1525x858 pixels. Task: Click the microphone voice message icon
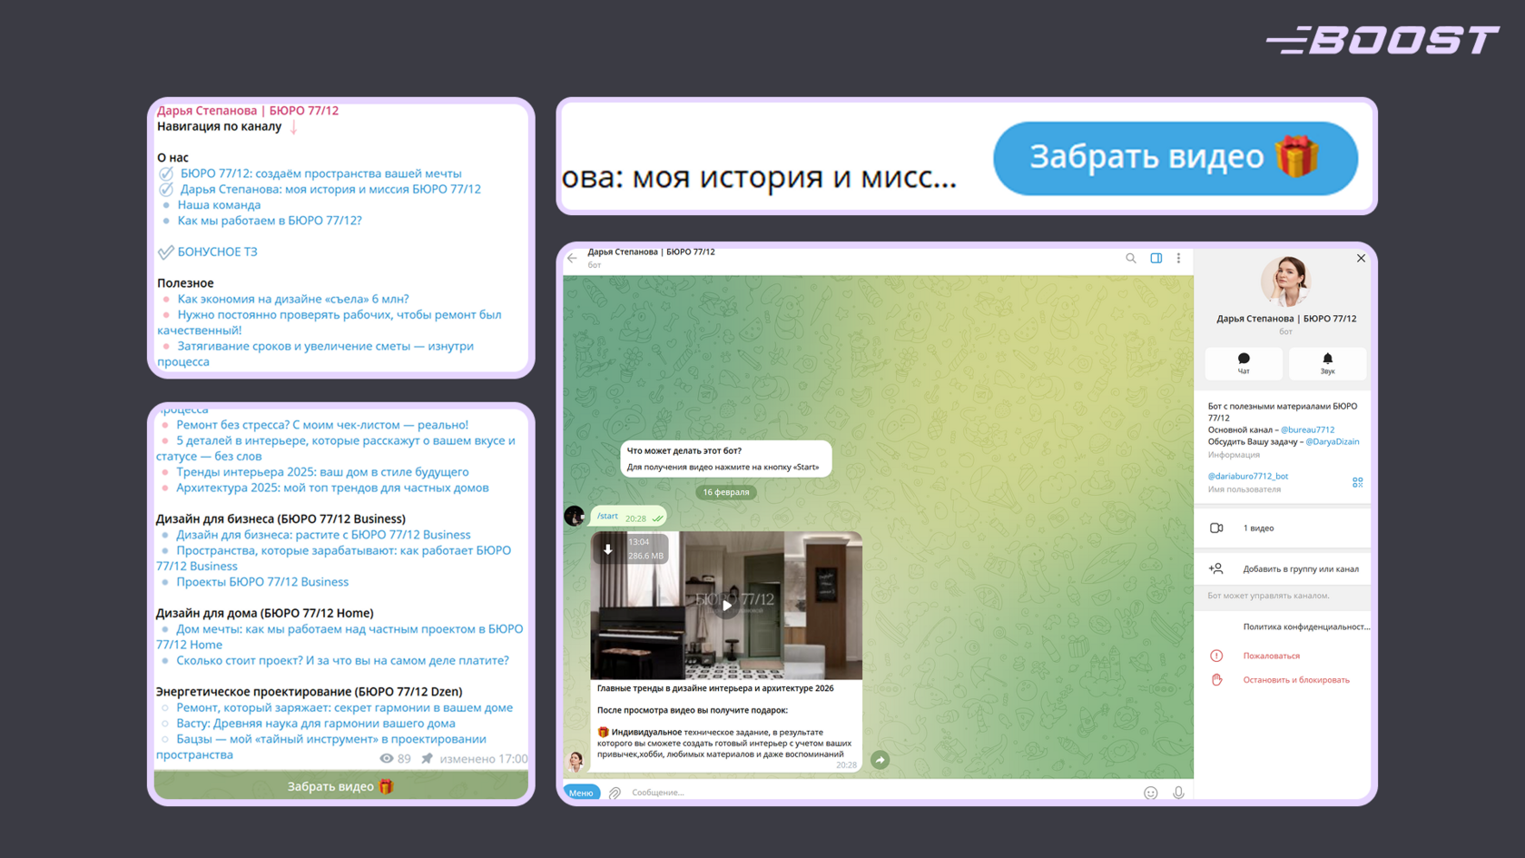point(1178,793)
